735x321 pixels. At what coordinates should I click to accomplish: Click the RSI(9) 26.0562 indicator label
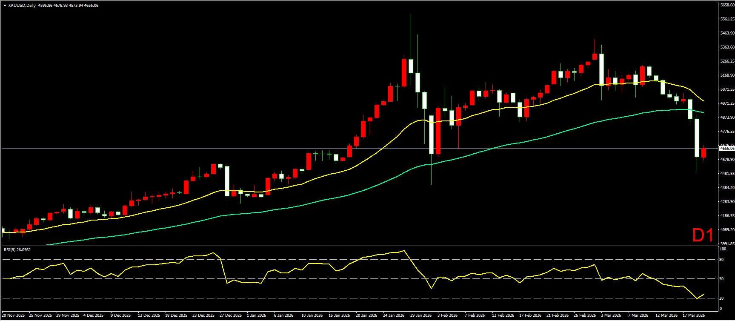(x=17, y=250)
